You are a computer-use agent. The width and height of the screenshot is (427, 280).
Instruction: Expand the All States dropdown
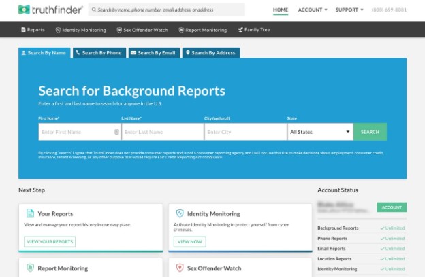[x=320, y=132]
